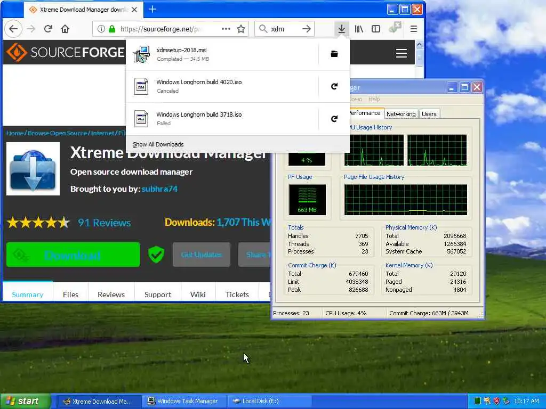Click the green Download button
The width and height of the screenshot is (546, 409).
click(73, 255)
